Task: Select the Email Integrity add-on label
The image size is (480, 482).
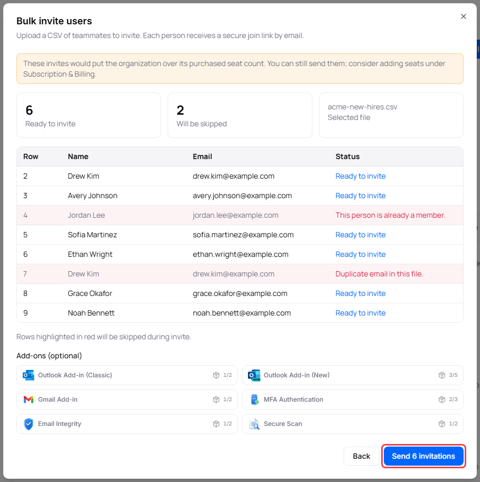Action: [x=60, y=424]
